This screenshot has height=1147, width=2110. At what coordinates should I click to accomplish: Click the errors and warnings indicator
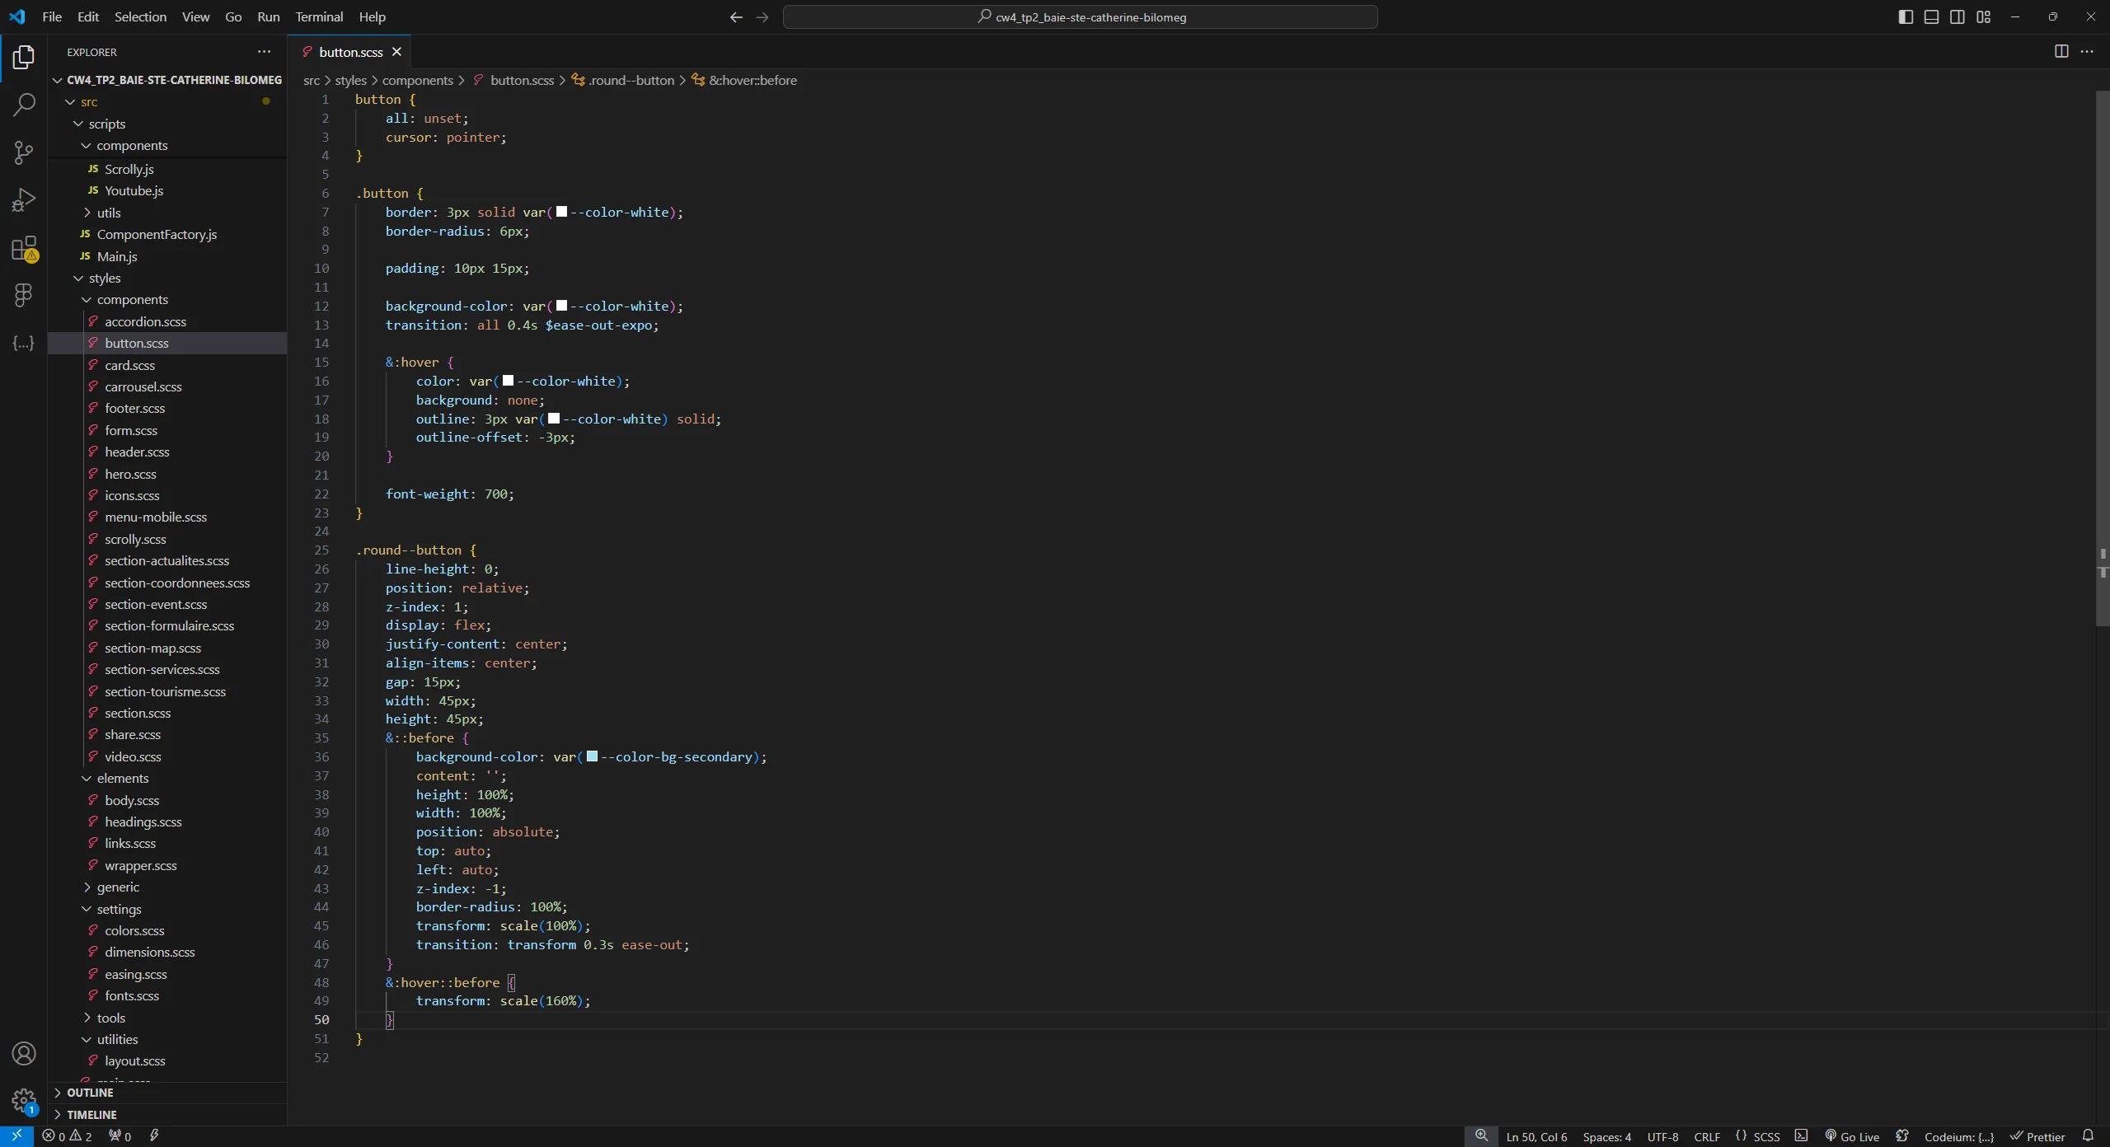coord(69,1136)
